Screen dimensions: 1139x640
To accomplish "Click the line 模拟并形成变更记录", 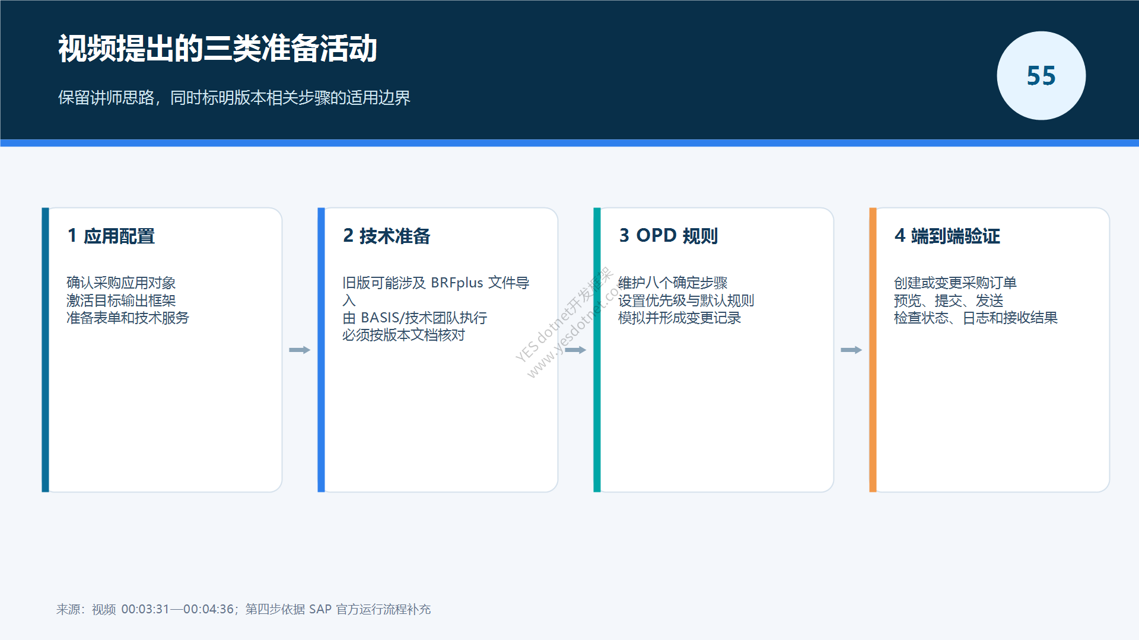I will 679,318.
